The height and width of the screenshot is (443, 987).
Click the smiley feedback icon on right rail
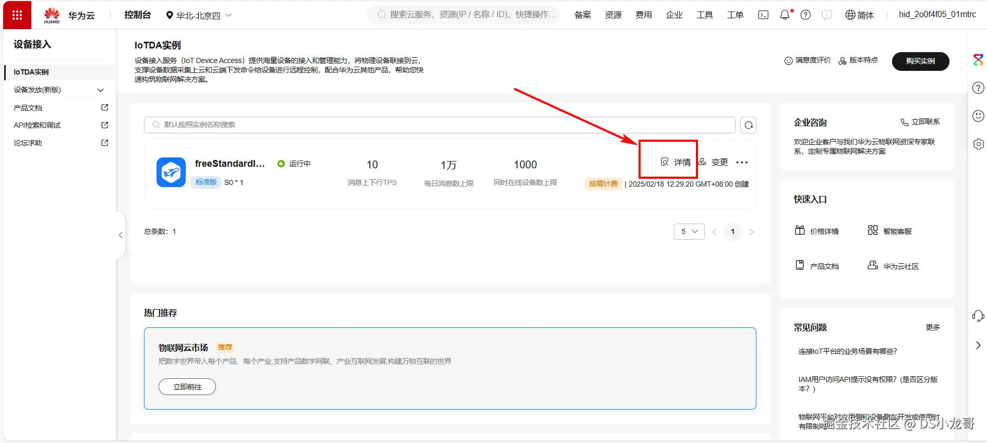pos(978,116)
